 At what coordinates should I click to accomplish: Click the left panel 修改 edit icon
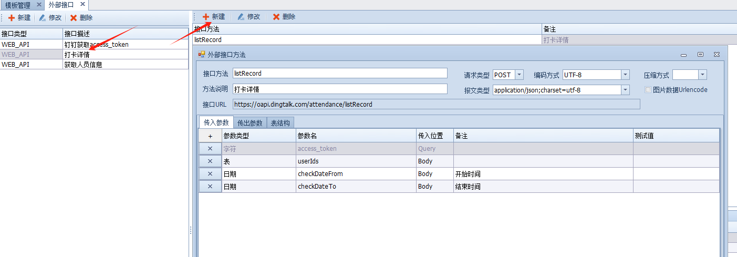click(x=43, y=18)
